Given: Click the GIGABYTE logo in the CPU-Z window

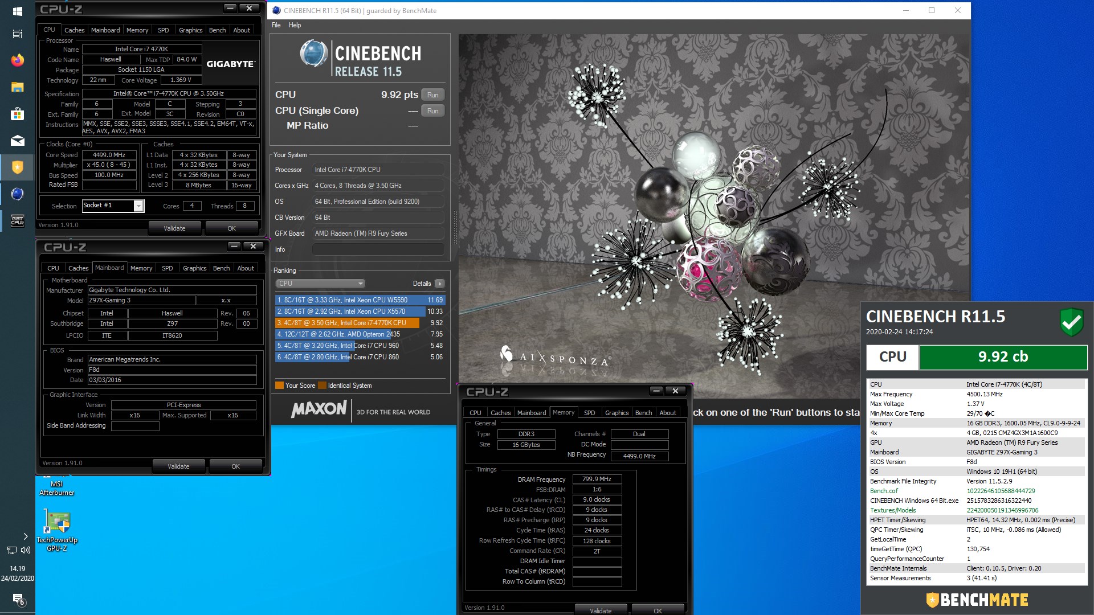Looking at the screenshot, I should (x=230, y=64).
